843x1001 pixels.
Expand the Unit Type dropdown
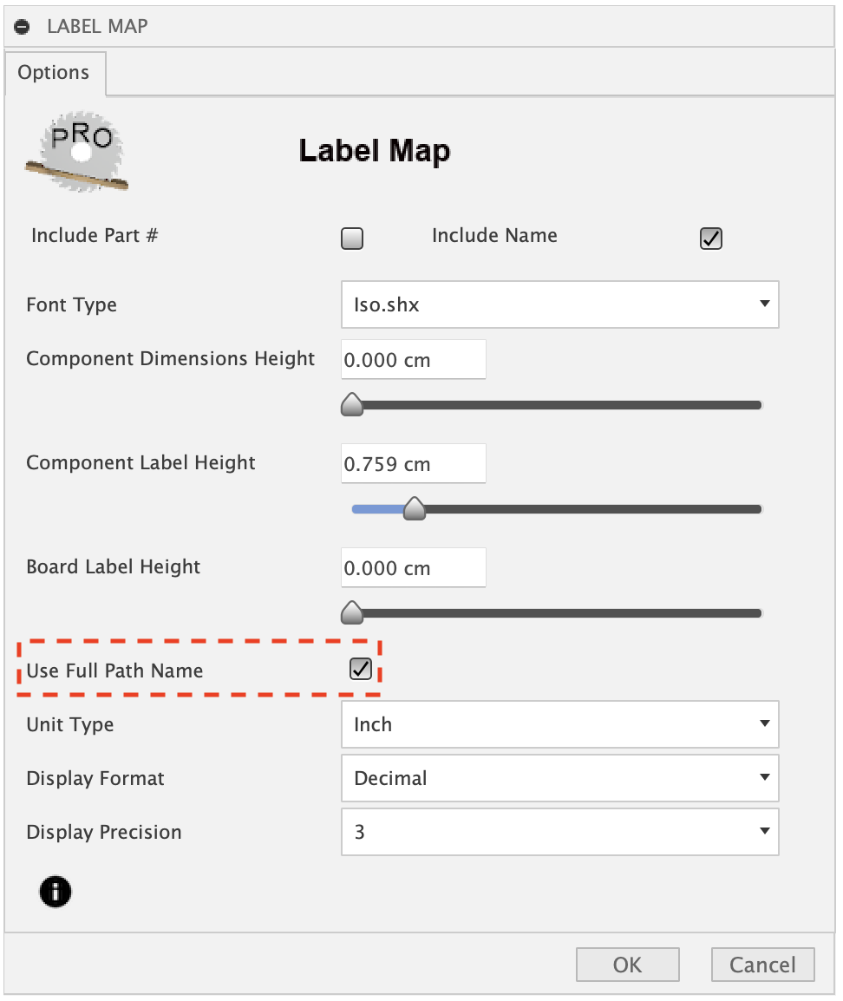559,724
